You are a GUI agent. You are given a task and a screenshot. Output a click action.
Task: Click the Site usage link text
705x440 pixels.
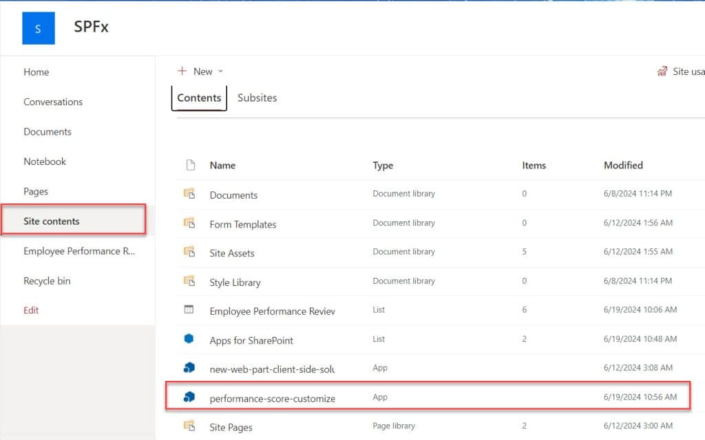tap(688, 71)
